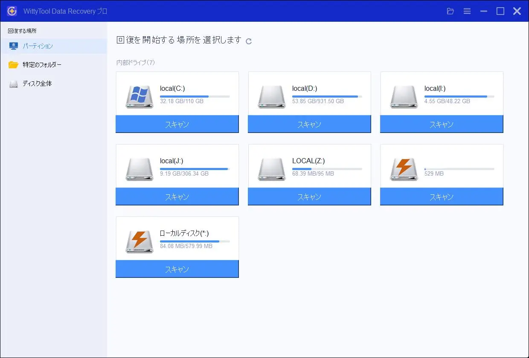This screenshot has width=529, height=358.
Task: Select the local(J:) drive icon
Action: coord(139,168)
